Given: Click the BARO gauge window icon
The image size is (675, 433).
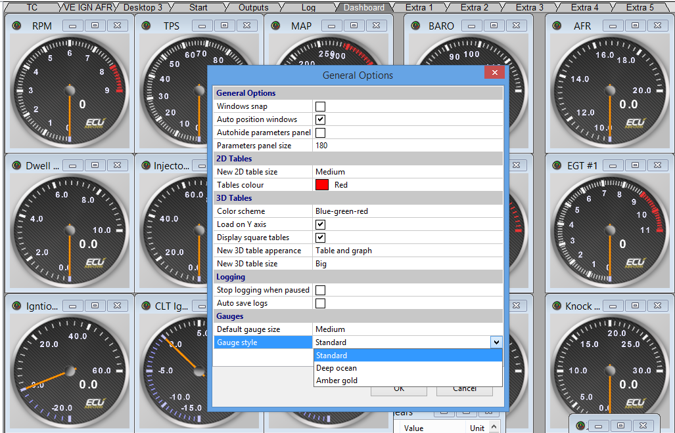Looking at the screenshot, I should tap(415, 26).
